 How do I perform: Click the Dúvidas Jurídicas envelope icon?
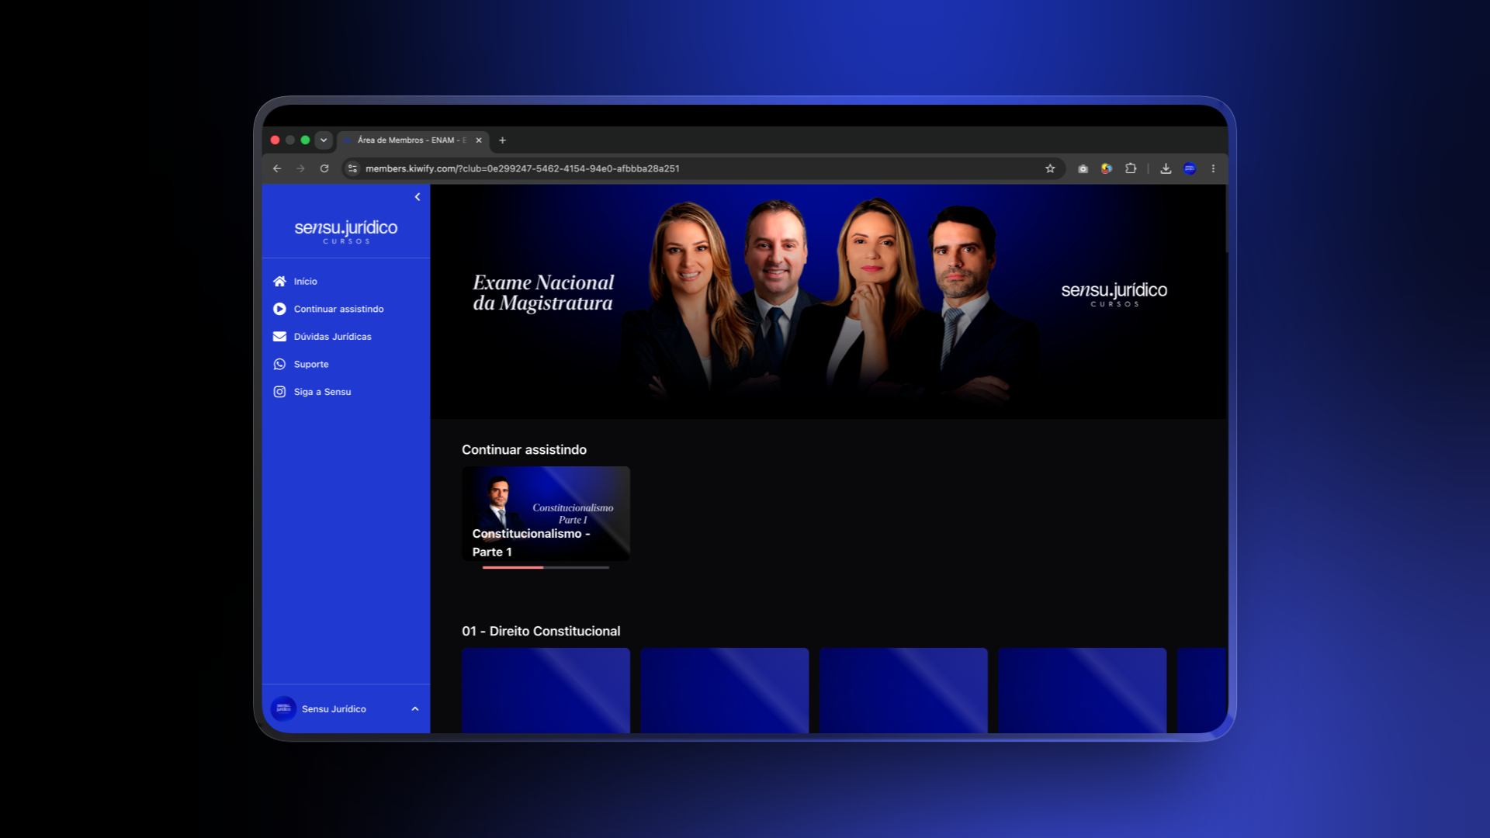(x=279, y=337)
